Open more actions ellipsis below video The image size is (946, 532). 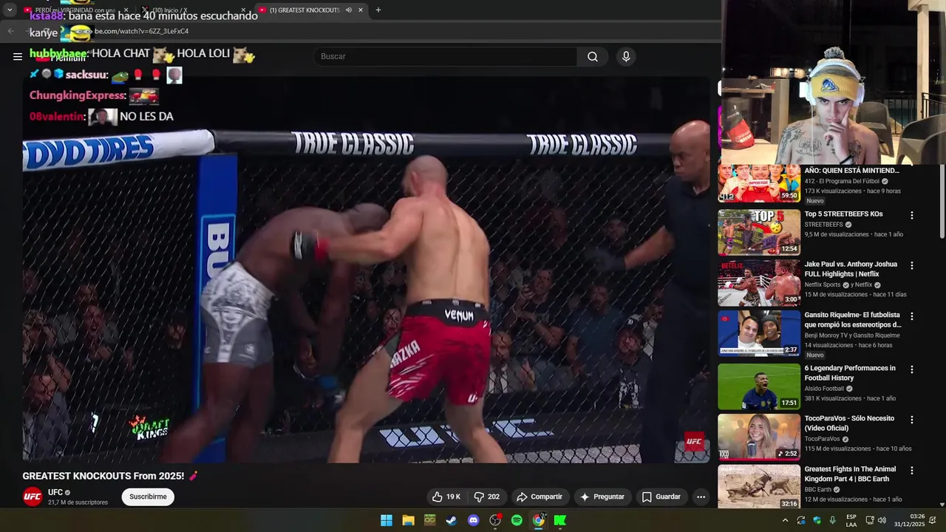tap(701, 497)
